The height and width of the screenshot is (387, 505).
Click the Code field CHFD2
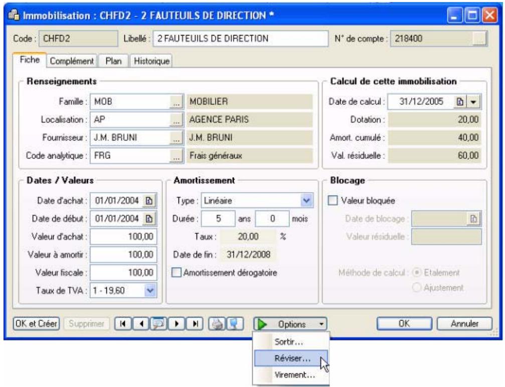[x=78, y=39]
